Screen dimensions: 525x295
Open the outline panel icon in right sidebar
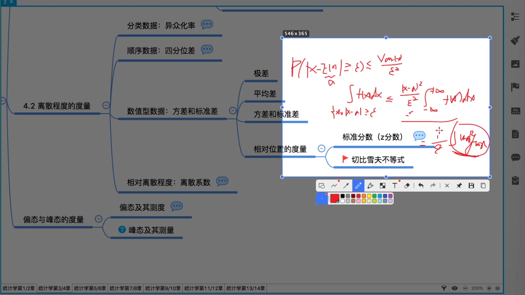(x=515, y=16)
